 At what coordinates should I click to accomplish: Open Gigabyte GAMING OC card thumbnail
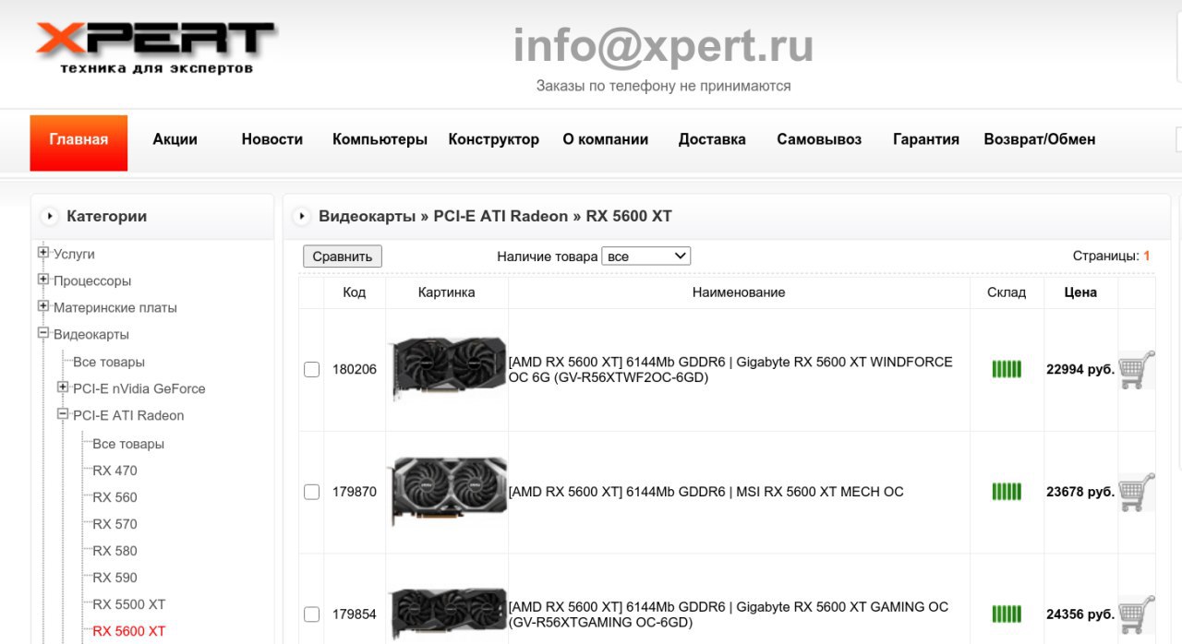[447, 614]
